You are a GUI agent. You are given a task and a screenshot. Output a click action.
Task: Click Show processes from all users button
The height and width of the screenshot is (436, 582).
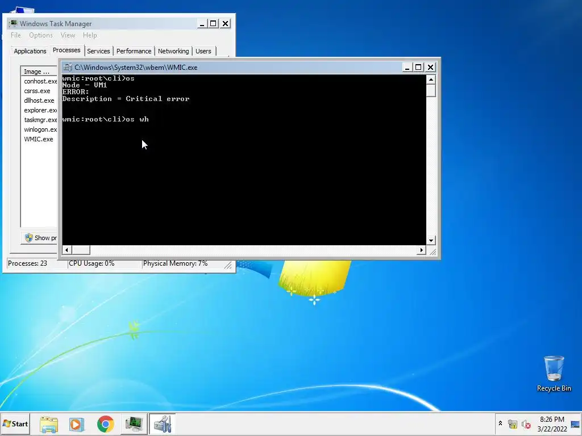click(x=40, y=238)
